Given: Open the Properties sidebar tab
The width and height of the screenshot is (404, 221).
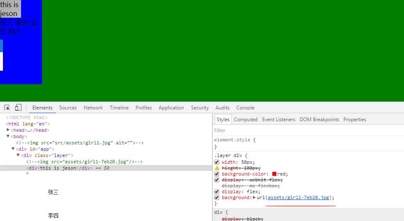Looking at the screenshot, I should (354, 120).
